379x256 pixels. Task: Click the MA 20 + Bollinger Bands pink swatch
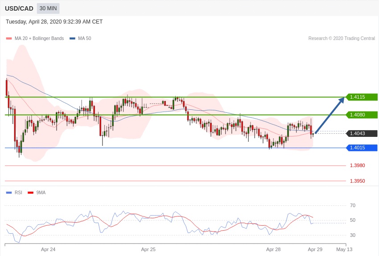[9, 39]
